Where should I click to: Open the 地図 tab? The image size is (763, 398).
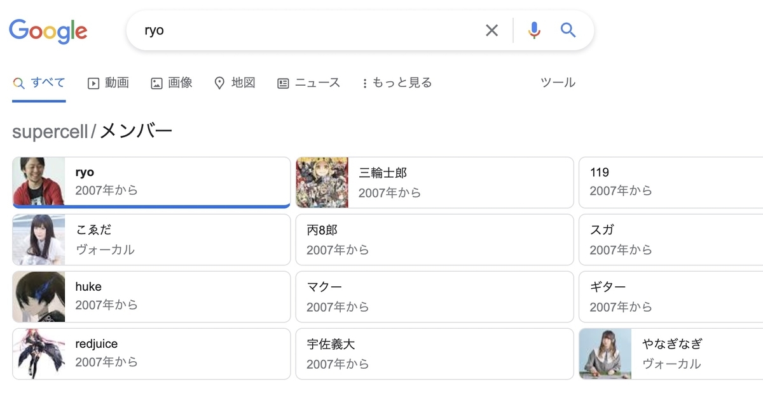click(x=235, y=83)
